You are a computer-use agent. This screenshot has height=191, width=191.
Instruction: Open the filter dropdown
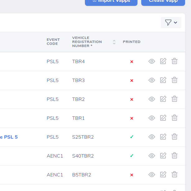tap(171, 23)
